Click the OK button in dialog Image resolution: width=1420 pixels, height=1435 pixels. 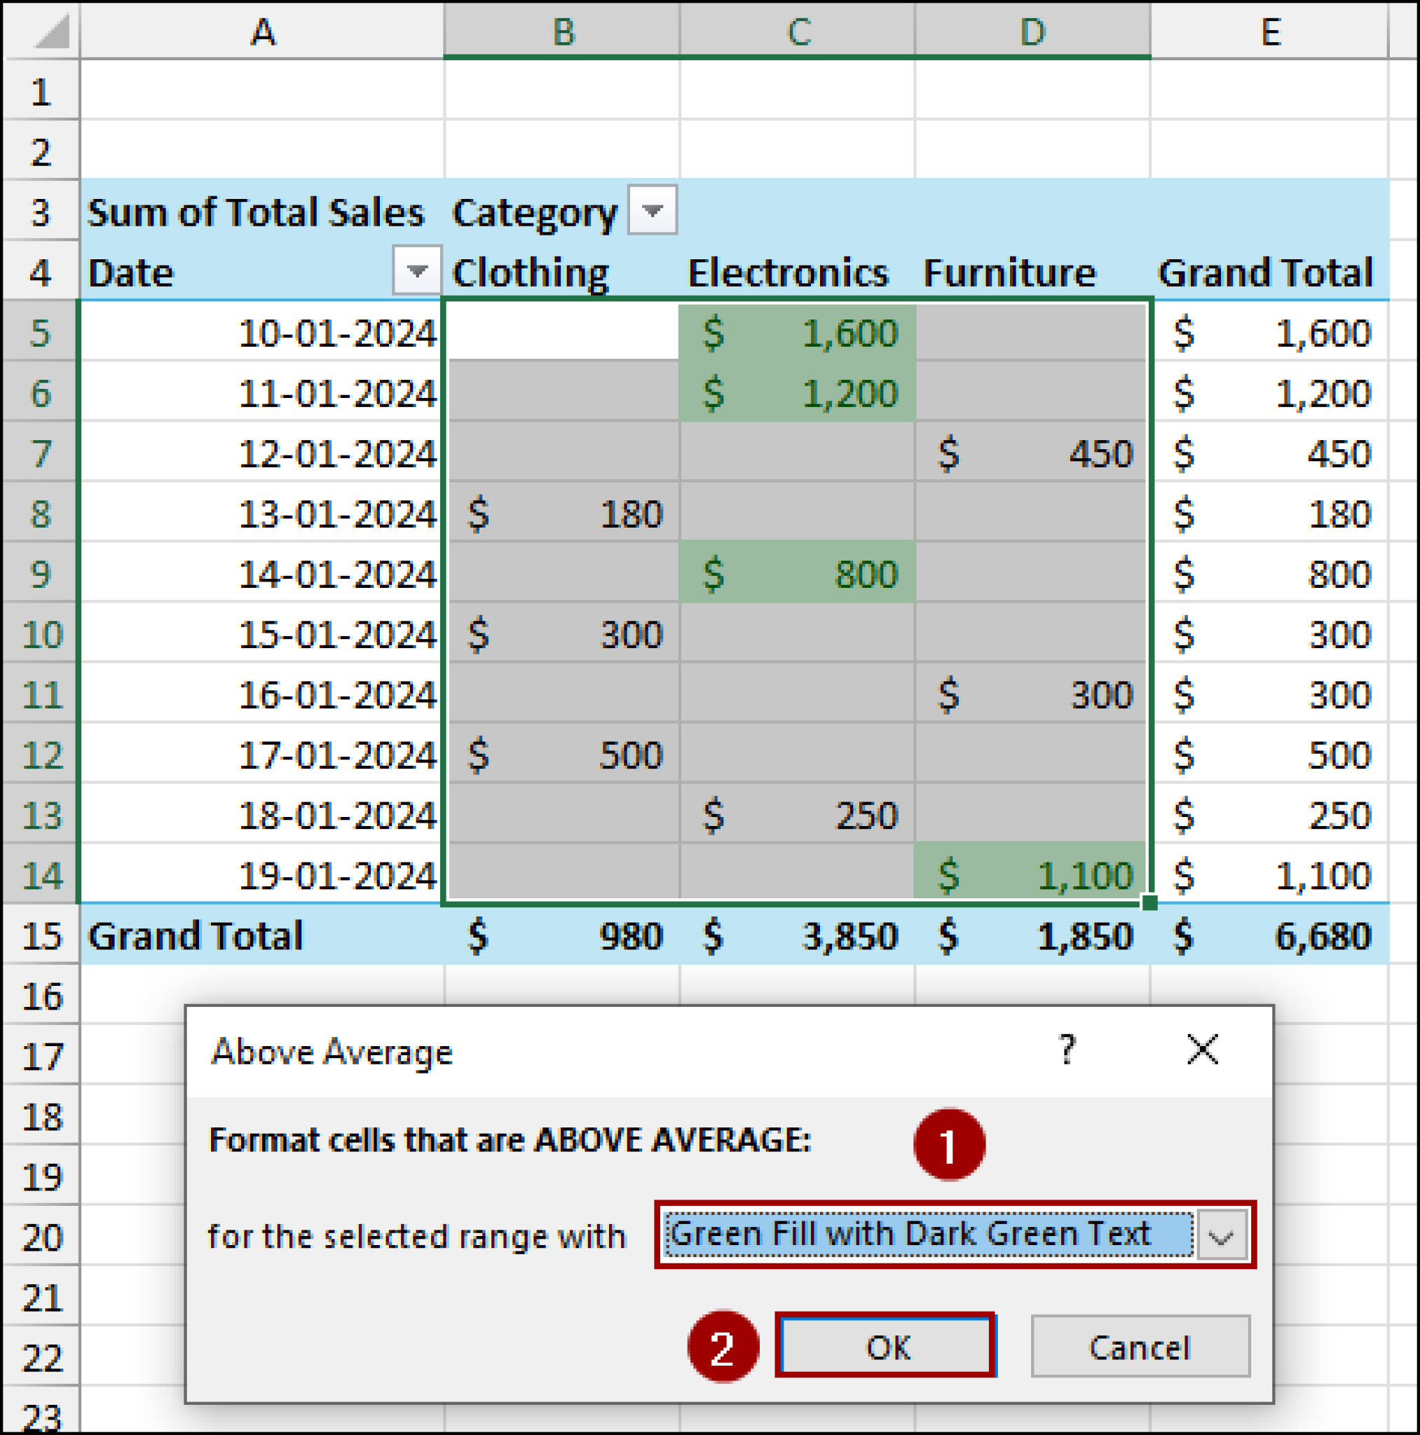tap(886, 1347)
